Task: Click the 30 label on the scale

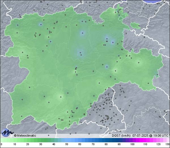Action: coord(41,144)
